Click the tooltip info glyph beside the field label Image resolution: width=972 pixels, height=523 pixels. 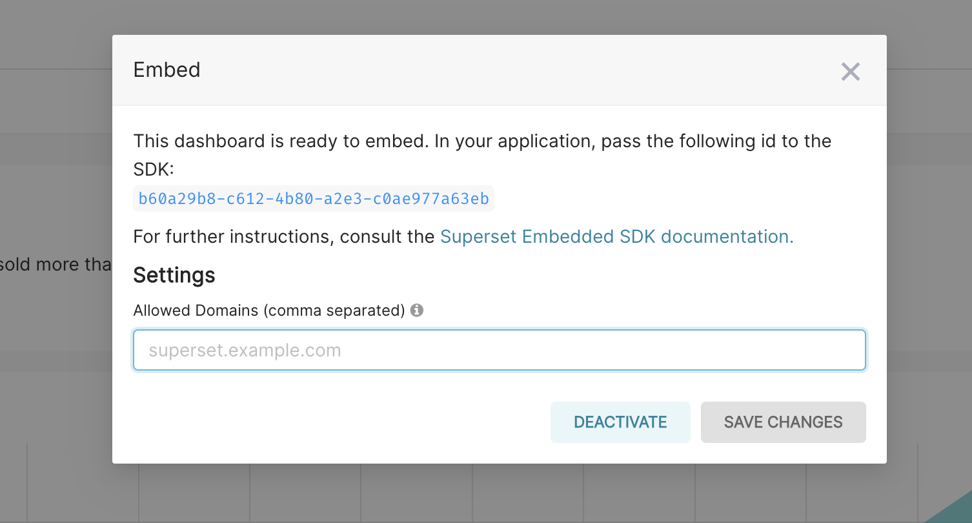click(417, 310)
